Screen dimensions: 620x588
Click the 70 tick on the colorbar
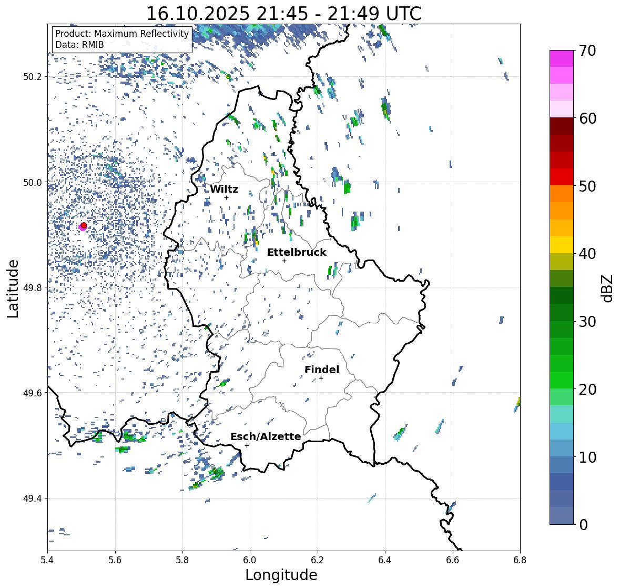point(587,51)
